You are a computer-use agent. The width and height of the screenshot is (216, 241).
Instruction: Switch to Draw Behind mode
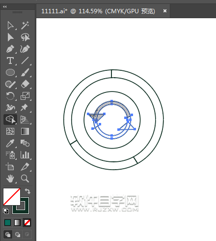(18, 235)
